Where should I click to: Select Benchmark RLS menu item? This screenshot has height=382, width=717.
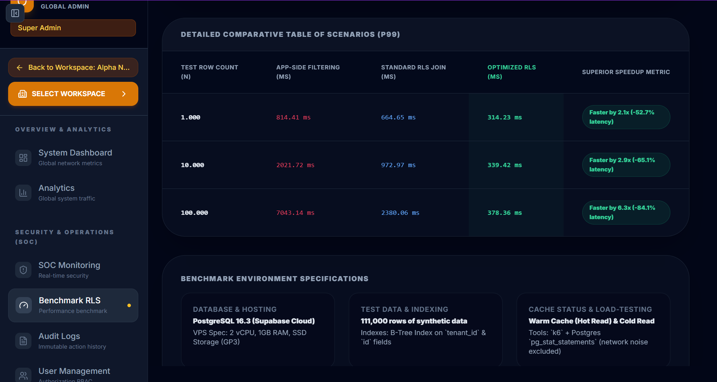coord(73,305)
